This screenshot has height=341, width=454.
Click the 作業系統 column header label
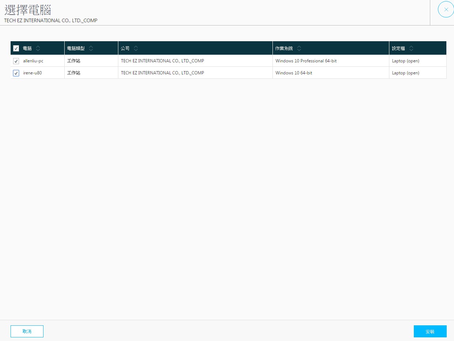pyautogui.click(x=284, y=48)
